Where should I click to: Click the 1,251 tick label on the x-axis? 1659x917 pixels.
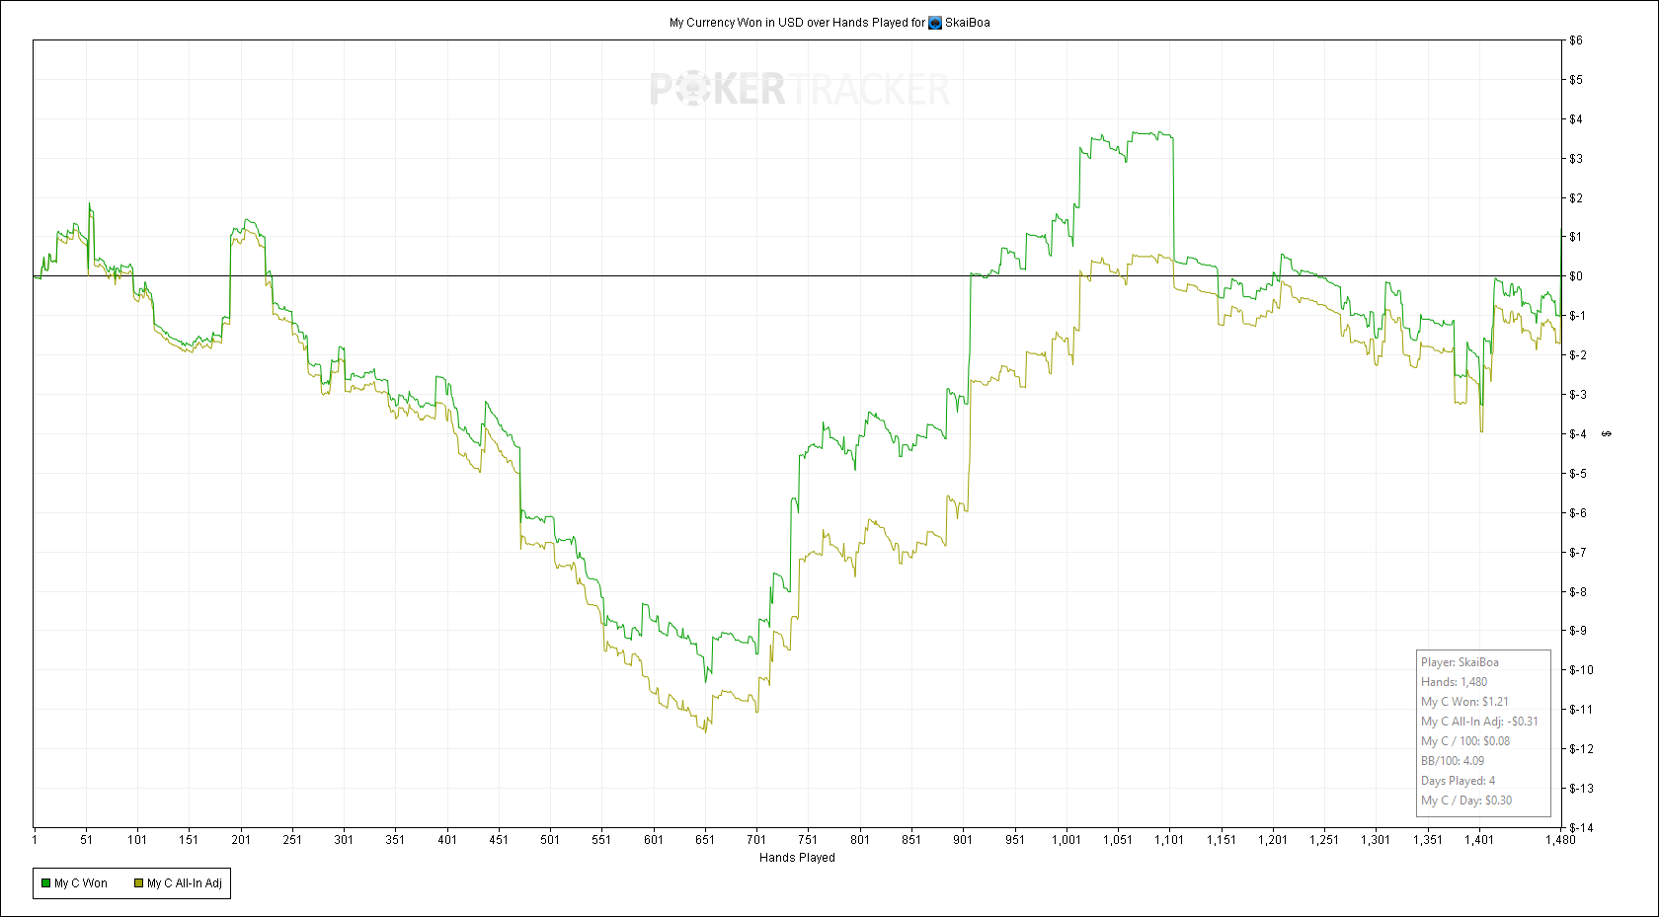tap(1324, 840)
